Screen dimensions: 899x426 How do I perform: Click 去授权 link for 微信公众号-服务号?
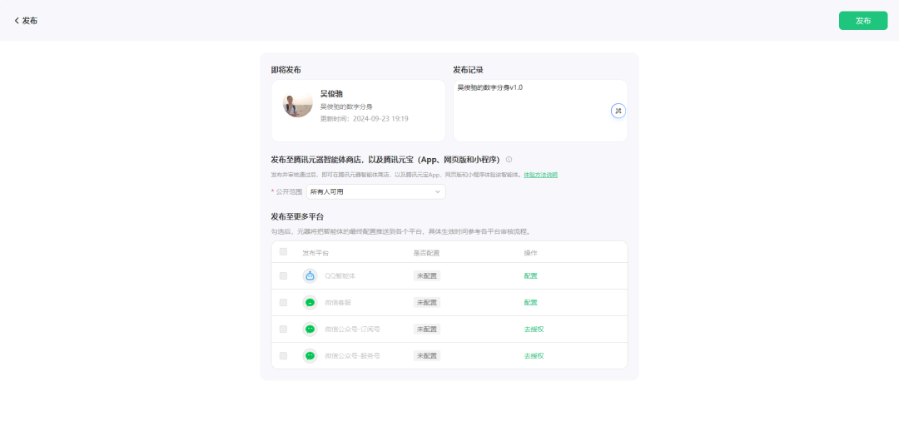(x=534, y=355)
